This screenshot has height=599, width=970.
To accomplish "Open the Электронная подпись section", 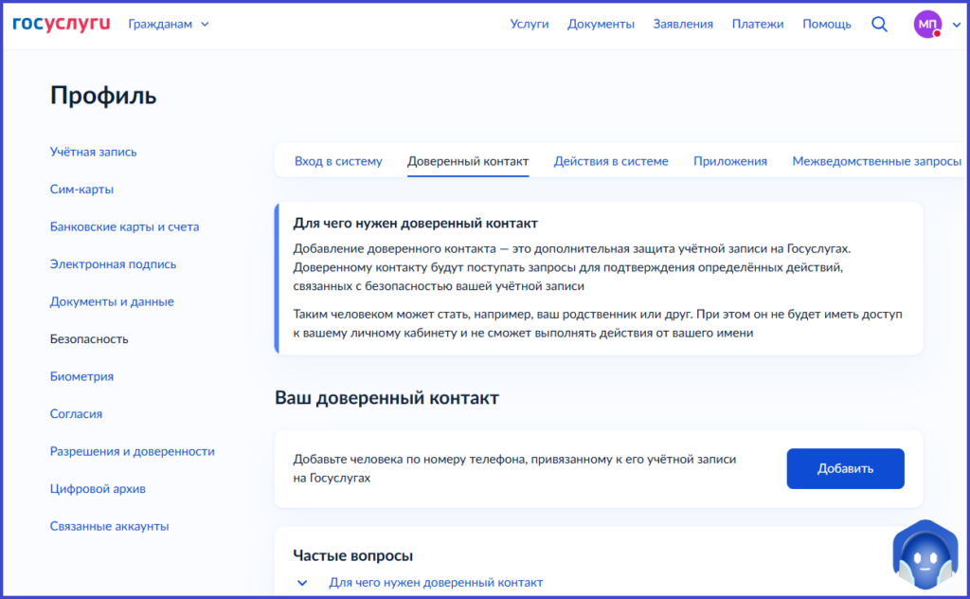I will coord(113,264).
